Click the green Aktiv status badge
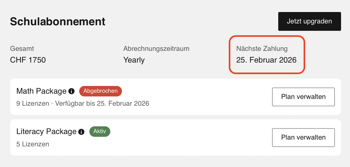 pyautogui.click(x=100, y=132)
